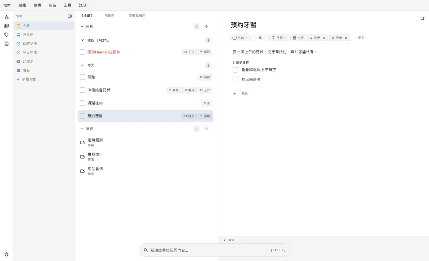Click 新增空間 in sidebar
This screenshot has width=429, height=261.
pyautogui.click(x=44, y=79)
